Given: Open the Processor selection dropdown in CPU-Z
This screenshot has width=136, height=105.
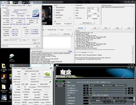Looking at the screenshot, I should pyautogui.click(x=15, y=40).
